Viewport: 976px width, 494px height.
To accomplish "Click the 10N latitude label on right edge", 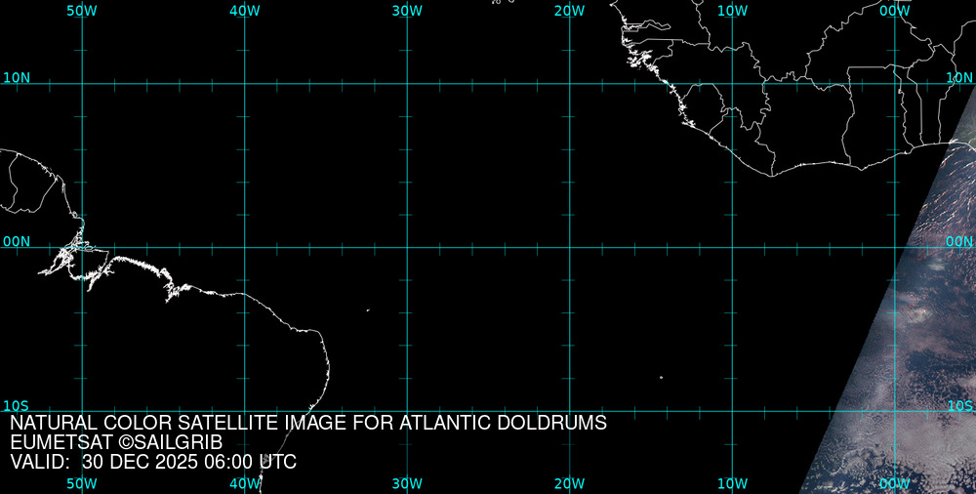I will [959, 77].
